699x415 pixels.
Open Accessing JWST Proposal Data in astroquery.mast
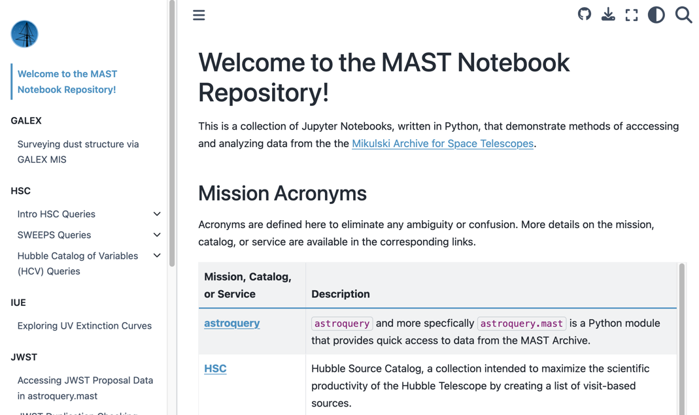coord(85,388)
